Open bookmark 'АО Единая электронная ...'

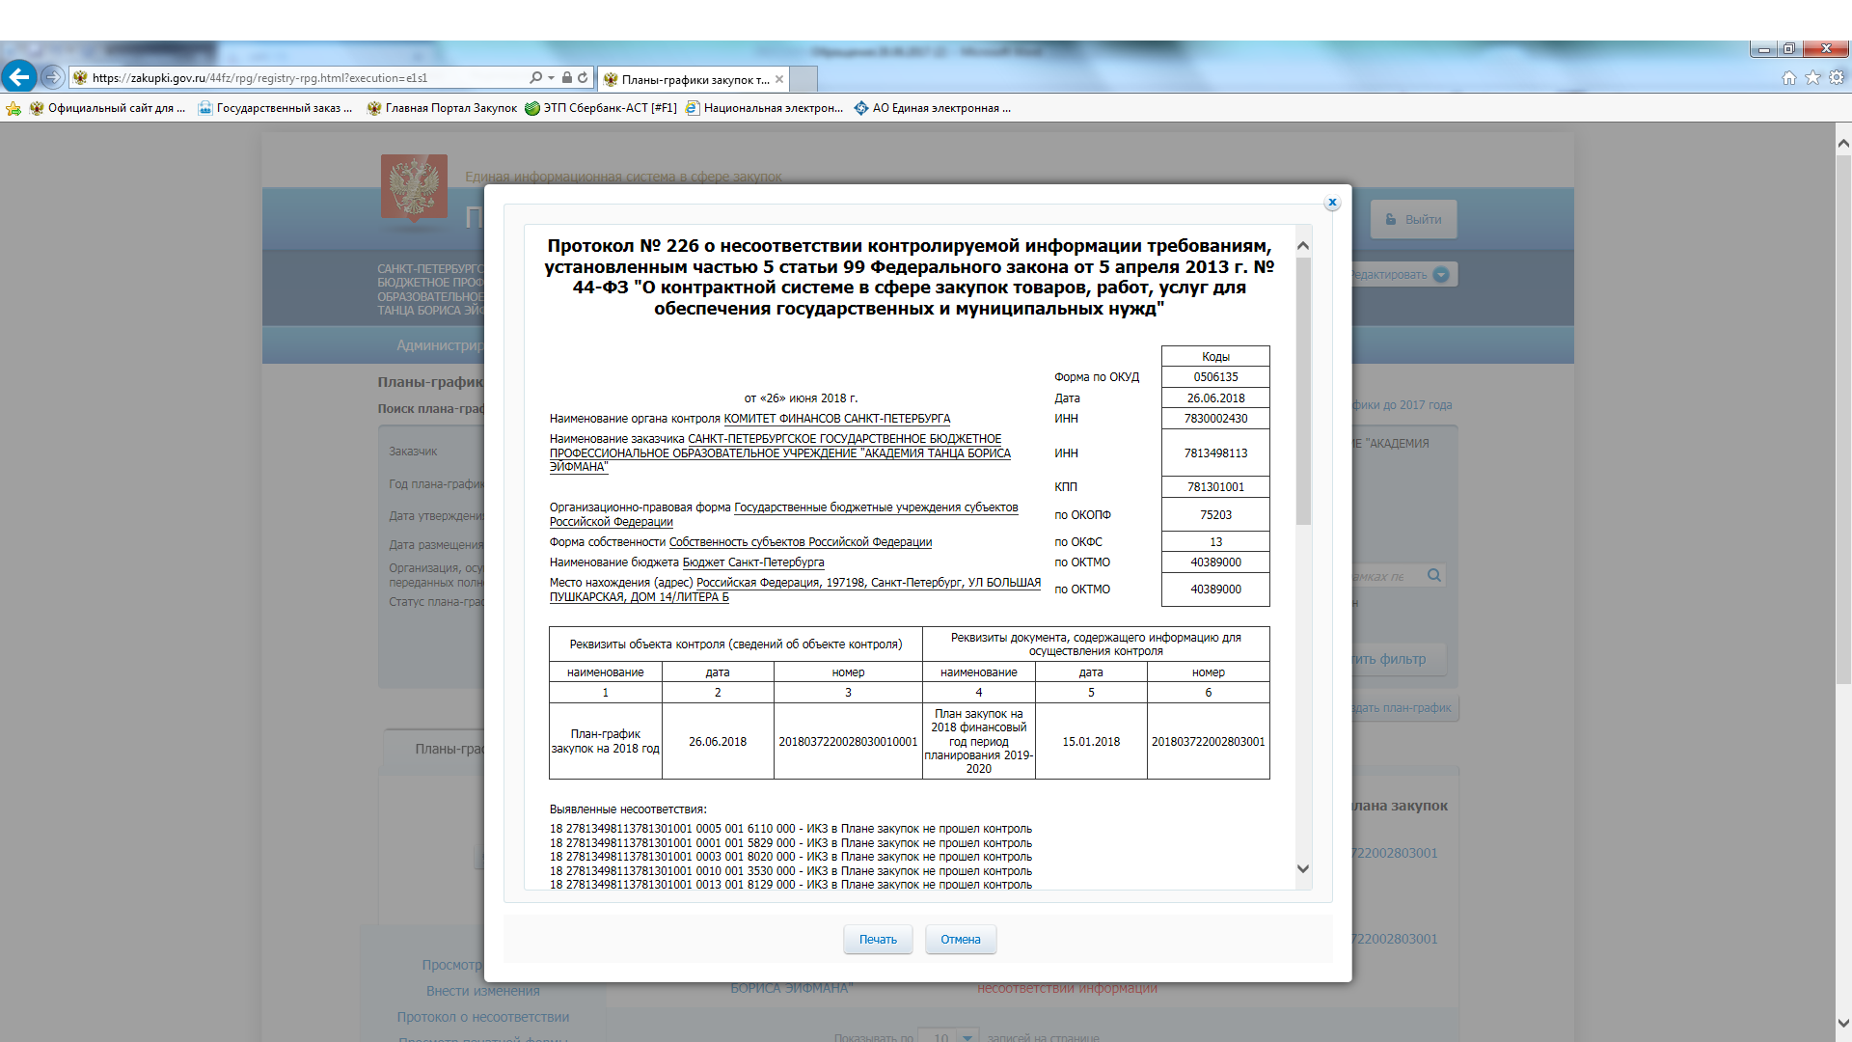[933, 108]
